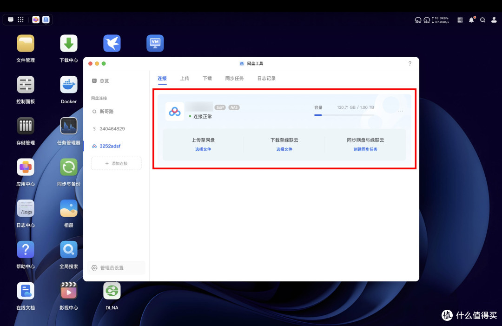This screenshot has width=502, height=326.
Task: Click the 添加连接 button
Action: pyautogui.click(x=116, y=163)
